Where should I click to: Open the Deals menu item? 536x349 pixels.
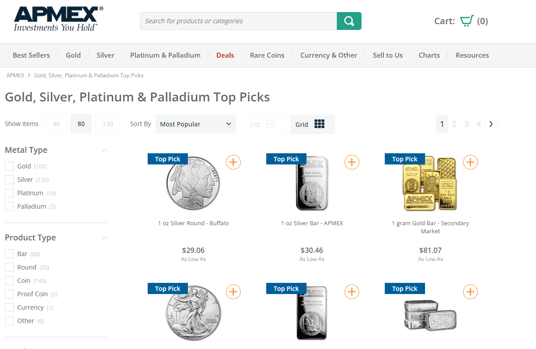(225, 55)
